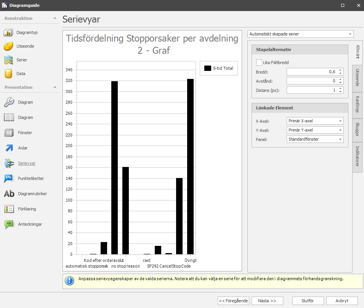
Task: Maximize the Diagramguide window
Action: tap(343, 5)
